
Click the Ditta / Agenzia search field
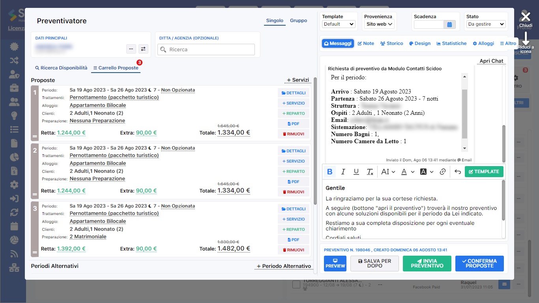click(206, 49)
